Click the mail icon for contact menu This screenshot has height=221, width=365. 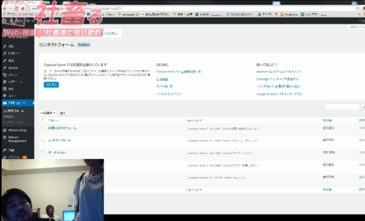coord(4,103)
